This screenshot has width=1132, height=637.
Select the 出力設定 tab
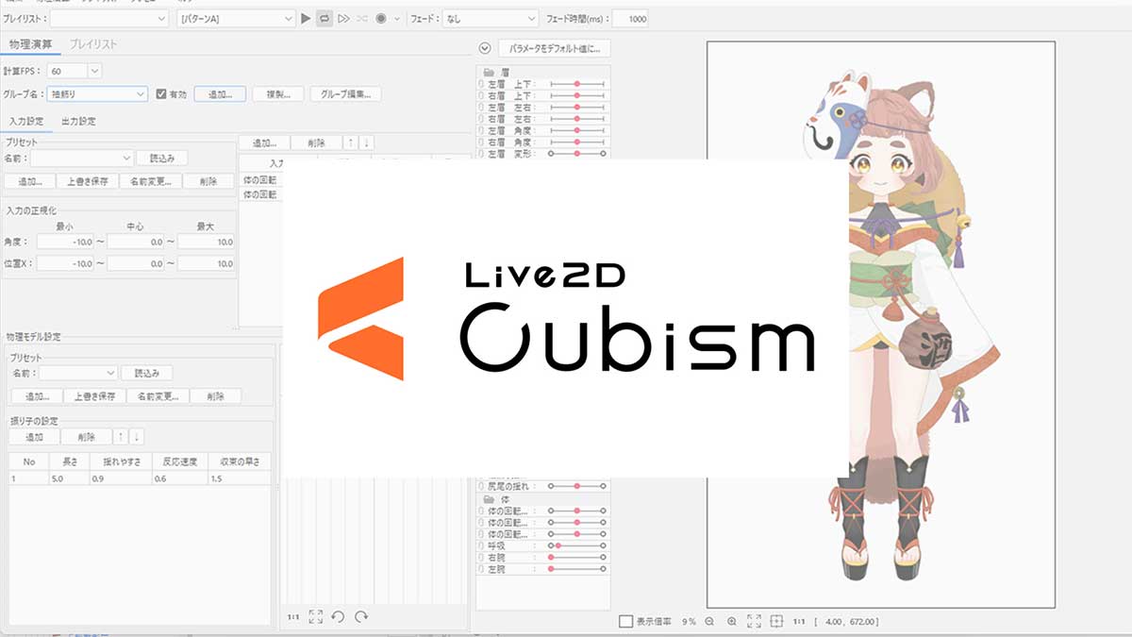click(78, 122)
